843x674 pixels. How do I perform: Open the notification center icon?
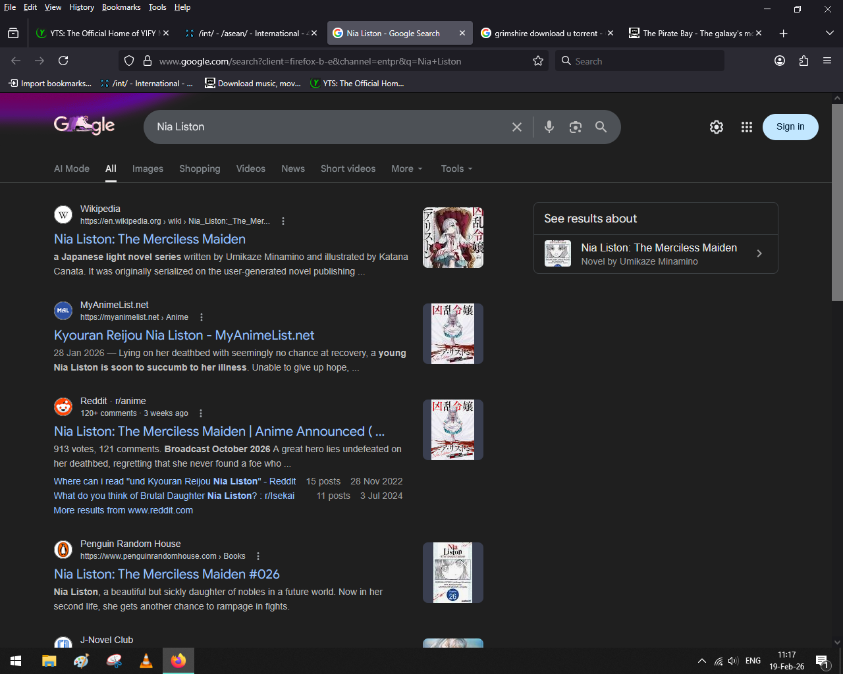click(821, 661)
